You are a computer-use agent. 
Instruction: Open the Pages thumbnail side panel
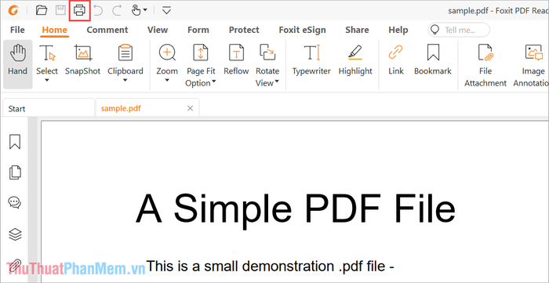coord(15,172)
